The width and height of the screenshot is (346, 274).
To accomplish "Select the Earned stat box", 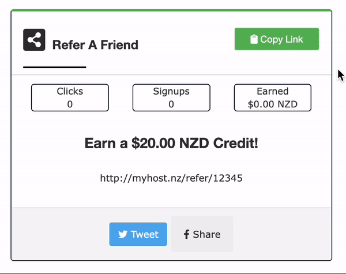I will tap(272, 97).
